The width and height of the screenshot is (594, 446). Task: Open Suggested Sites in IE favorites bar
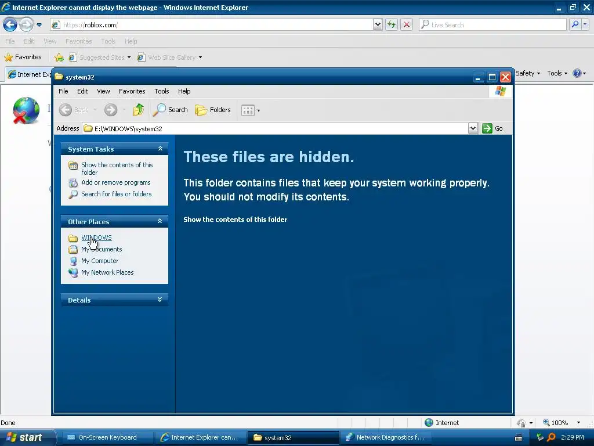tap(100, 57)
